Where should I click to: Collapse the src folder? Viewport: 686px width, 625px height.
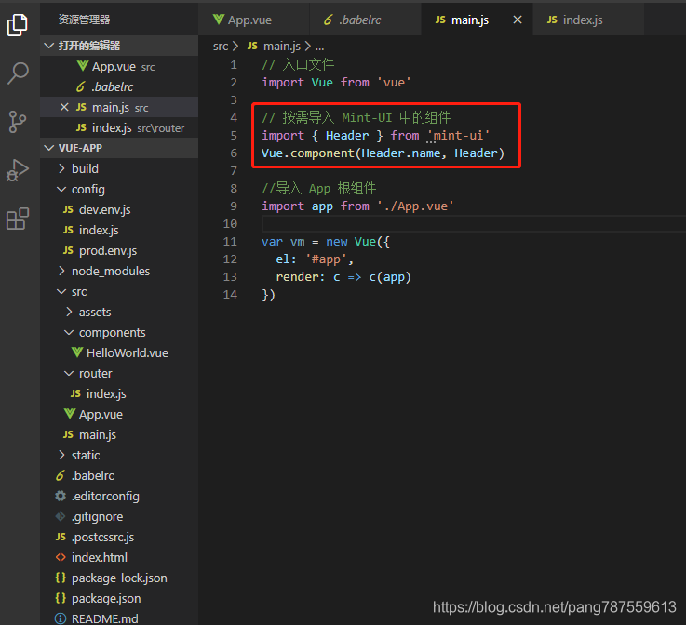[x=119, y=291]
